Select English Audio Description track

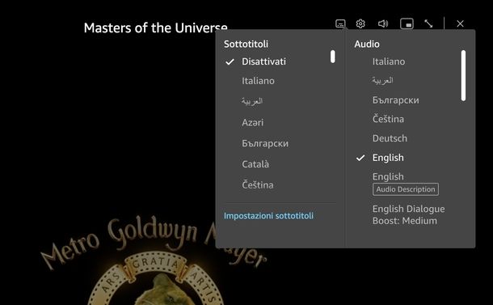[x=405, y=183]
